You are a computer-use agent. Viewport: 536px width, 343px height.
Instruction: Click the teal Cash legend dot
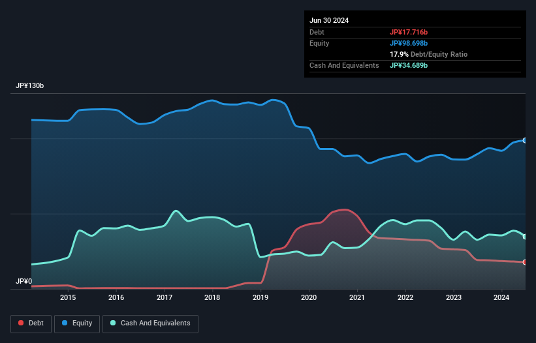113,323
